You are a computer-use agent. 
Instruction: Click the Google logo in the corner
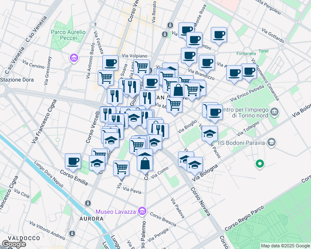point(14,244)
